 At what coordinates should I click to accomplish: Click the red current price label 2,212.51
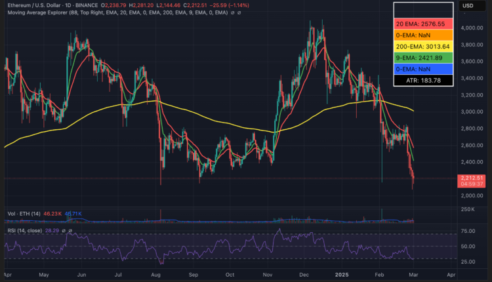[x=473, y=178]
